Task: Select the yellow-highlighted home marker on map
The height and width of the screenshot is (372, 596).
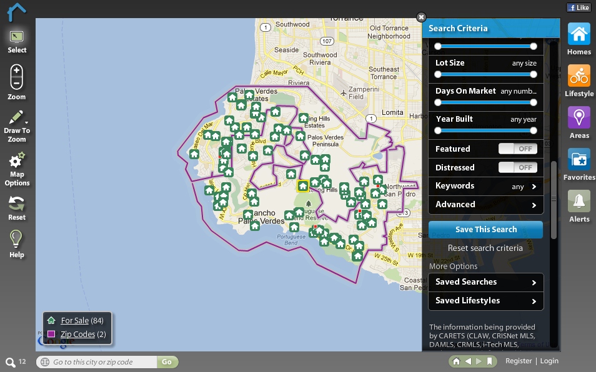Action: (x=302, y=186)
